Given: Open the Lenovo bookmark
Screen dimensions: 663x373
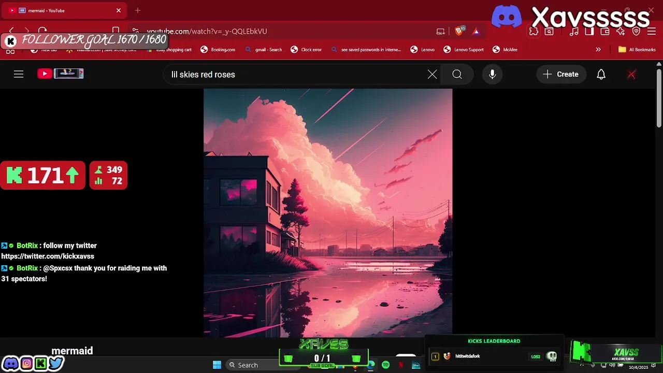Looking at the screenshot, I should pyautogui.click(x=423, y=50).
